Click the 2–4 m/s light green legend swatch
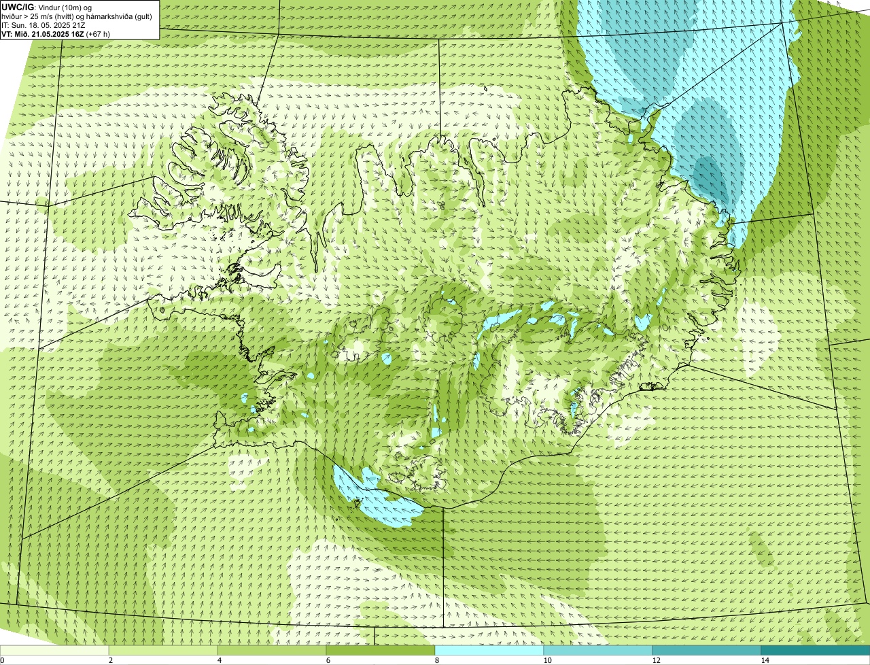870x665 pixels. point(163,650)
